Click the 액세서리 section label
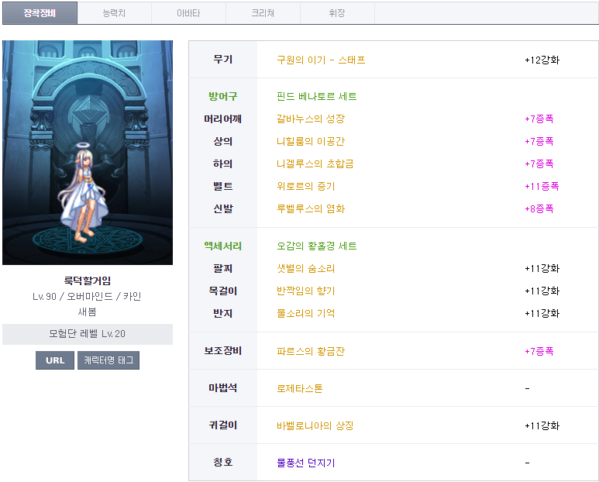Screen dimensions: 599x482 click(222, 246)
